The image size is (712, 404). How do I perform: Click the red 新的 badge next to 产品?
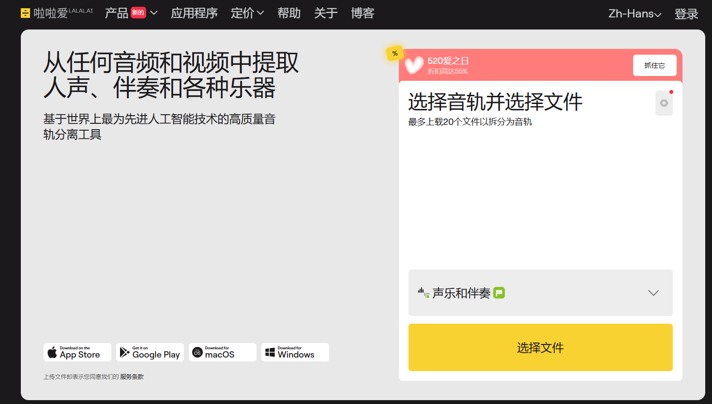tap(138, 13)
